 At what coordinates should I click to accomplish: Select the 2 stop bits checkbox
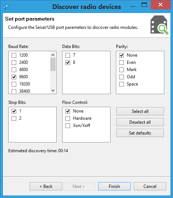(x=14, y=118)
